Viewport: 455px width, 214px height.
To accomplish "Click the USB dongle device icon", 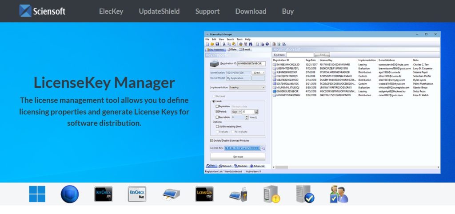I will (x=238, y=194).
